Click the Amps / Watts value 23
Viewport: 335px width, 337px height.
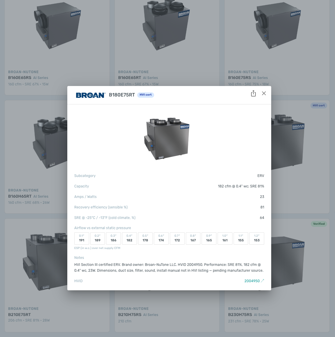(262, 197)
